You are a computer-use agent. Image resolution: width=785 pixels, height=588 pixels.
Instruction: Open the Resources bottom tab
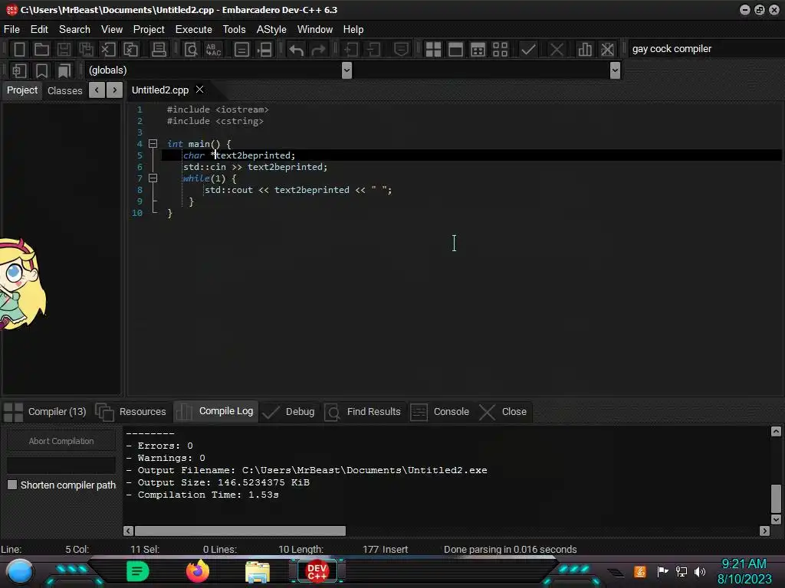pyautogui.click(x=131, y=411)
